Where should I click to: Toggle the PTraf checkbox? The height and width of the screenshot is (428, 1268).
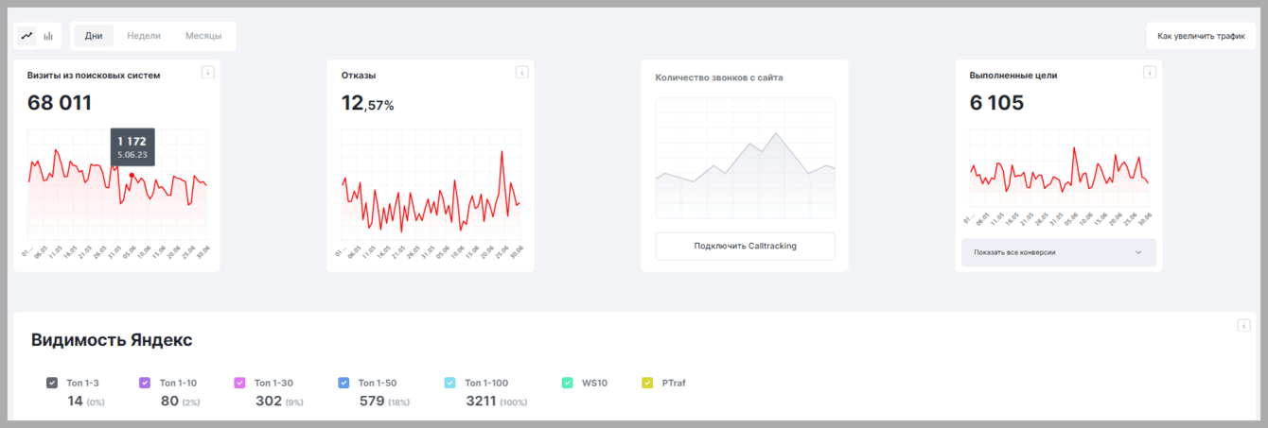[x=647, y=383]
